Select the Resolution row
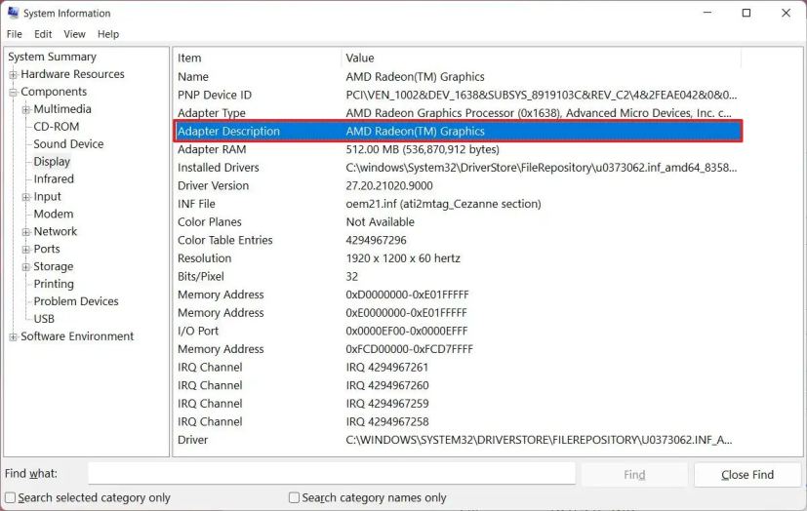Viewport: 807px width, 511px height. click(458, 258)
